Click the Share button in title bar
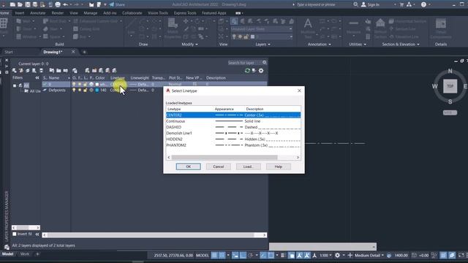Viewport: 468px width, 263px height. click(117, 4)
